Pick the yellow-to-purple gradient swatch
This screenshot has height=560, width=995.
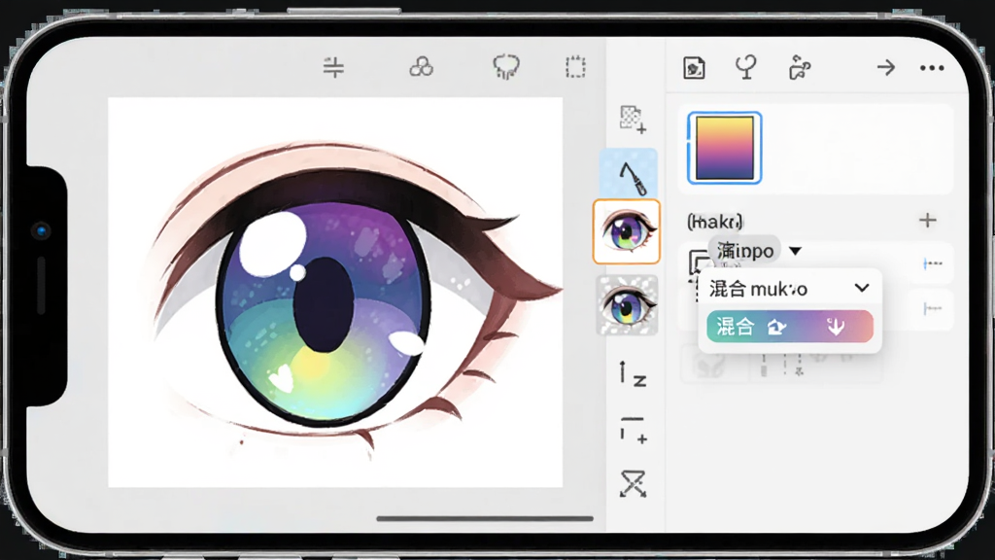click(725, 148)
